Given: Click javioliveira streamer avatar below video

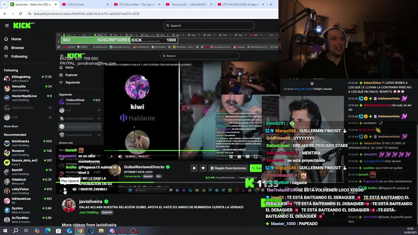Looking at the screenshot, I should tap(69, 206).
